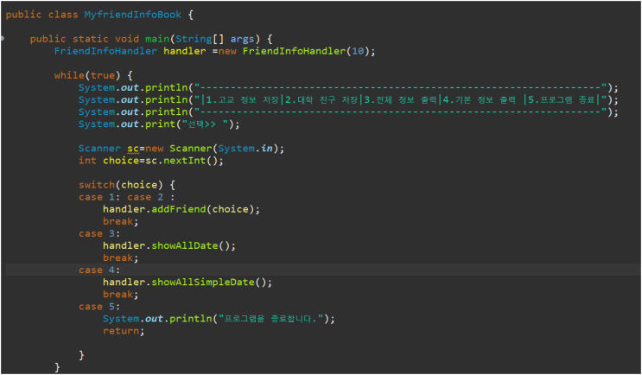The image size is (642, 375).
Task: Select menu text 2.대학 친구 저장
Action: (x=321, y=100)
